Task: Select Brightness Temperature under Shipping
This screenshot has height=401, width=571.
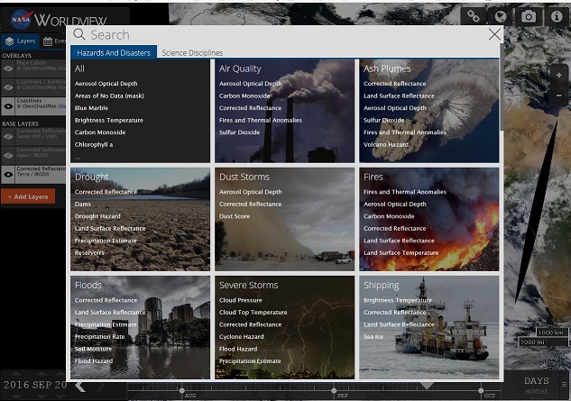Action: (397, 300)
